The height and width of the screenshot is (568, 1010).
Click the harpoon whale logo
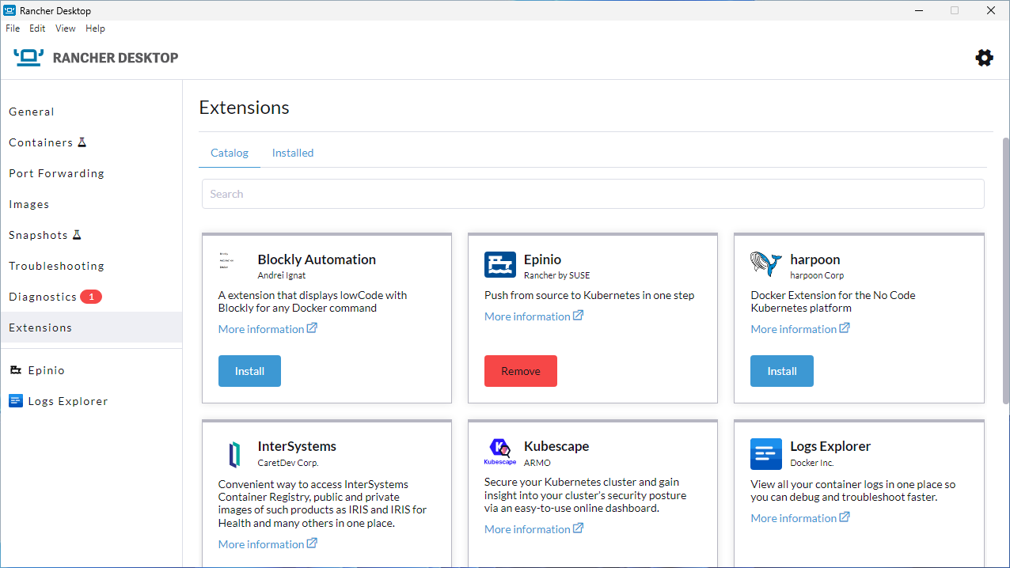click(x=766, y=265)
